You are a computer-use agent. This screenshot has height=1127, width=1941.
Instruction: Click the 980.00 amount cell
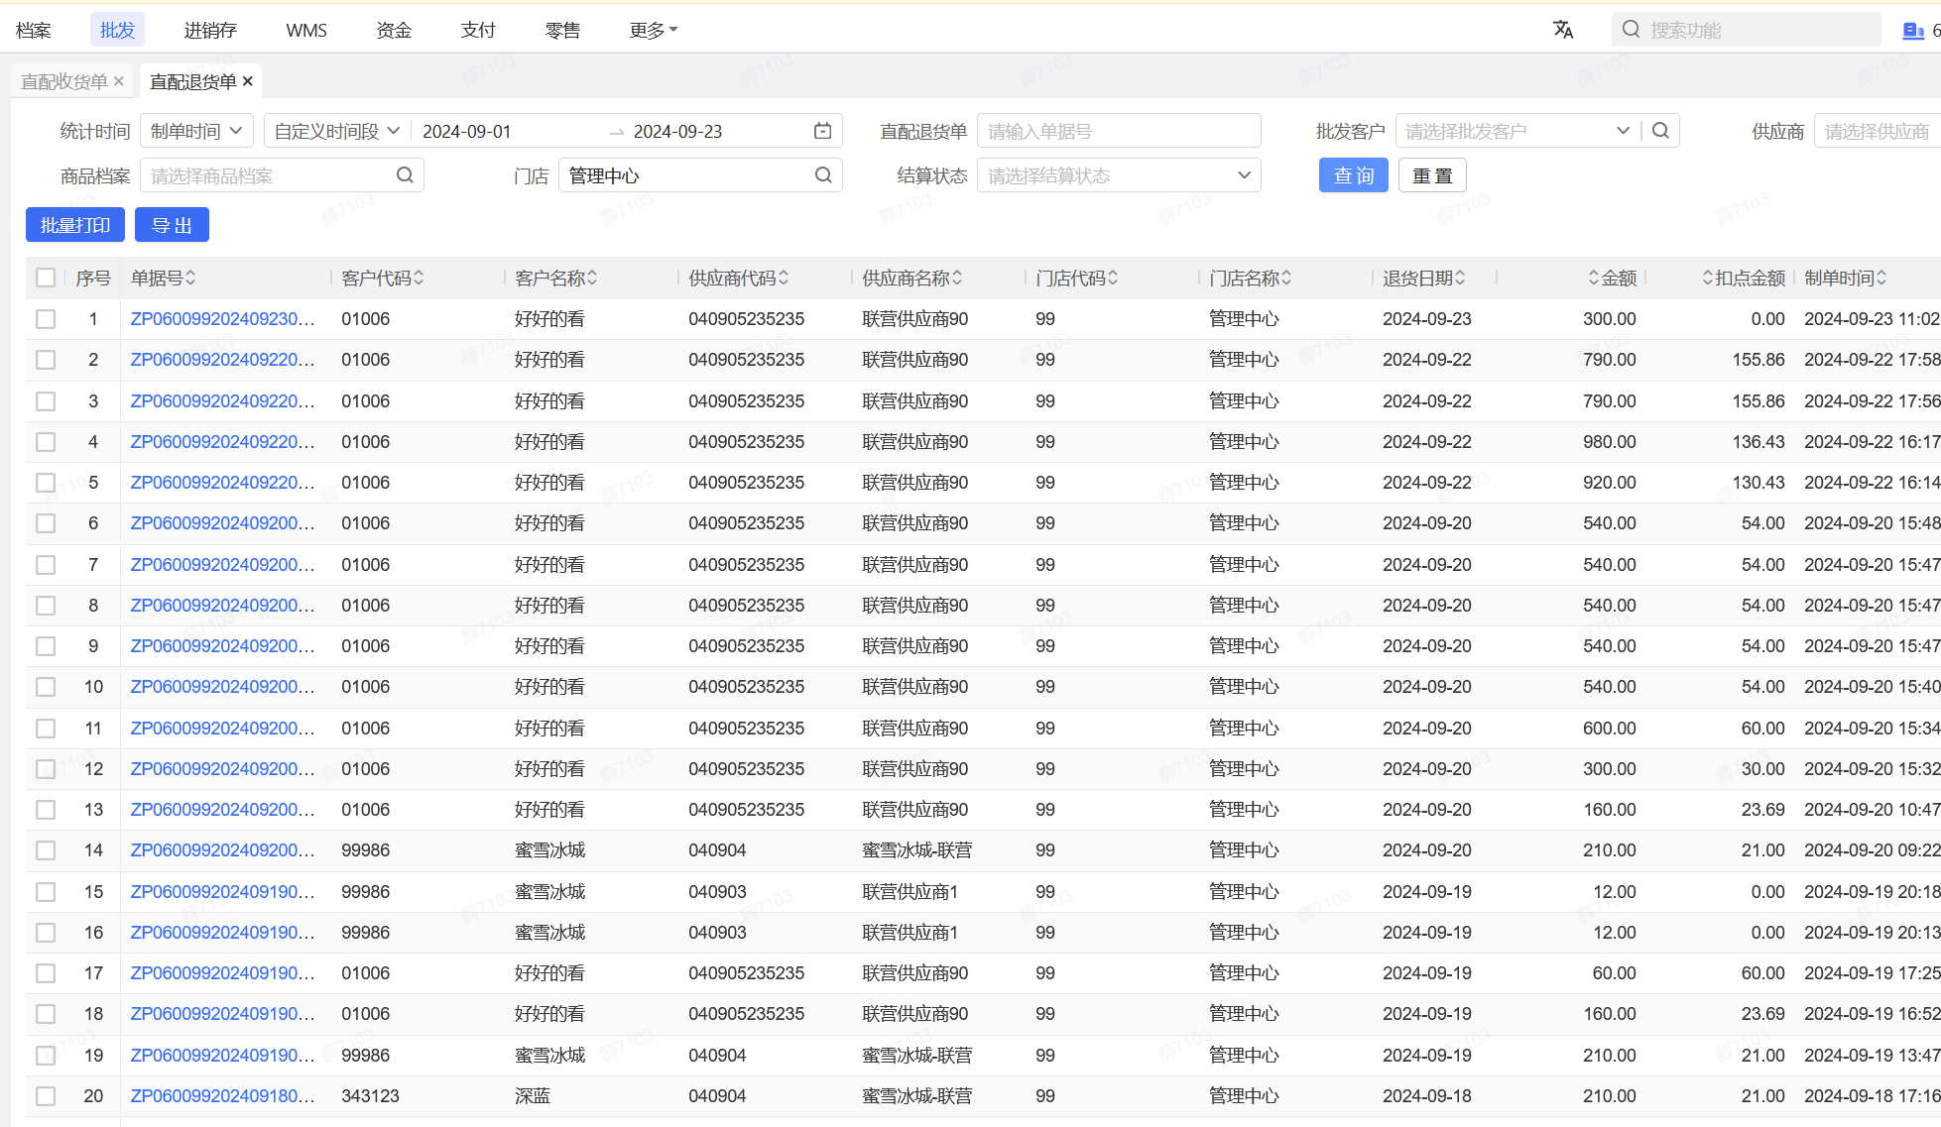[x=1610, y=442]
